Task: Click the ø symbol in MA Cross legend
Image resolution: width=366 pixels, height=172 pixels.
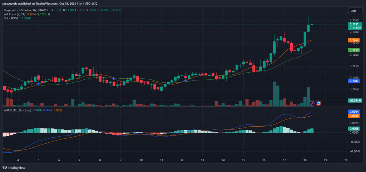Action: [48, 14]
